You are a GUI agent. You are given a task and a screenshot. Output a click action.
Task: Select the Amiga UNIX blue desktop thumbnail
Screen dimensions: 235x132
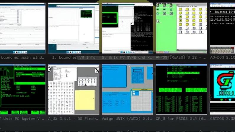coord(128,89)
